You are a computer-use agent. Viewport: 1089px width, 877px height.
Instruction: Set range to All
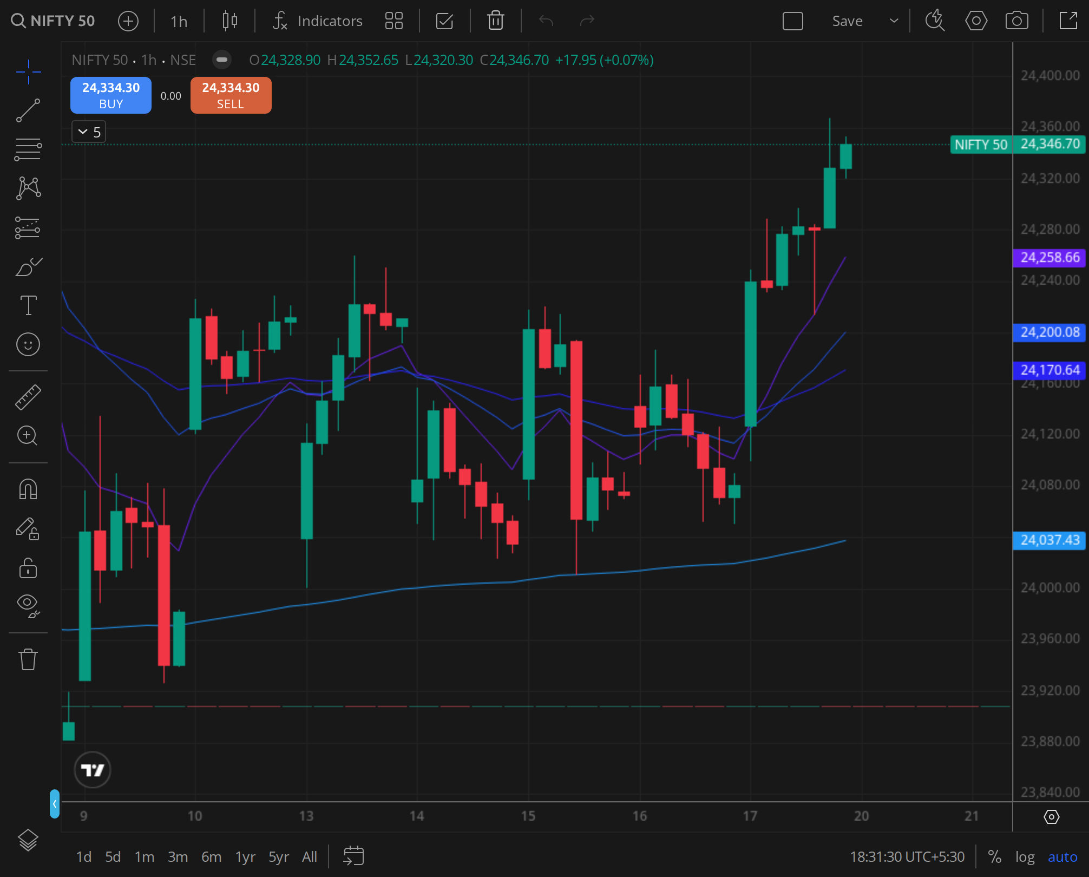[310, 857]
